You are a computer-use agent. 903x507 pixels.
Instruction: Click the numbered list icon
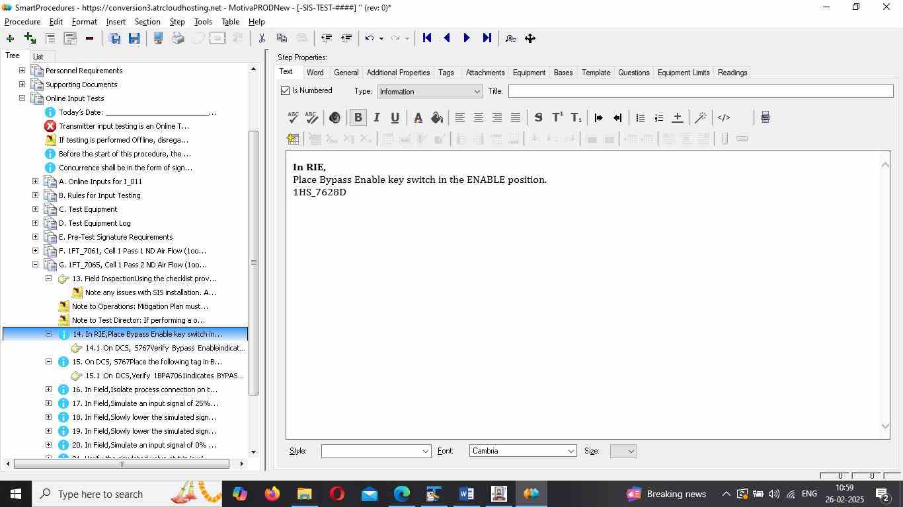(x=658, y=118)
